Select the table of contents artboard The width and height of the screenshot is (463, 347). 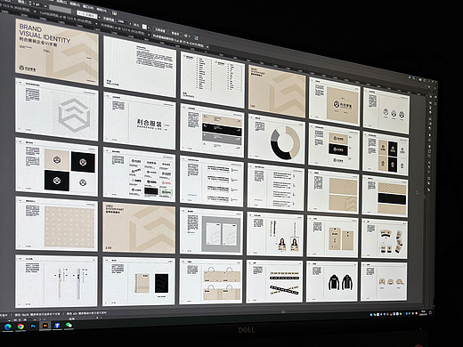[213, 80]
